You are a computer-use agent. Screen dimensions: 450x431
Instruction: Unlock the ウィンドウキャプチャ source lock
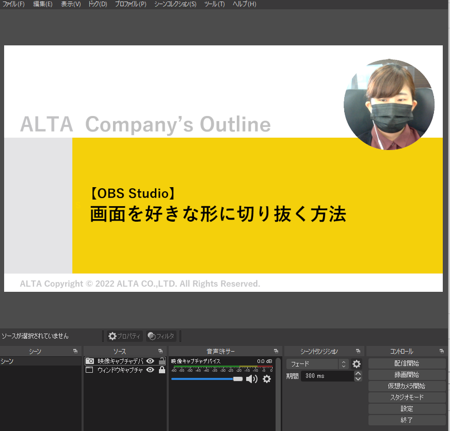click(x=162, y=370)
